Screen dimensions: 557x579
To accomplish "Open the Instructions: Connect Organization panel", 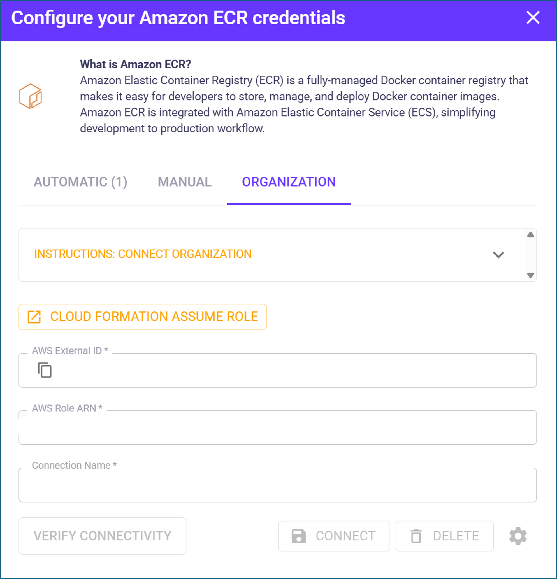I will (x=143, y=254).
